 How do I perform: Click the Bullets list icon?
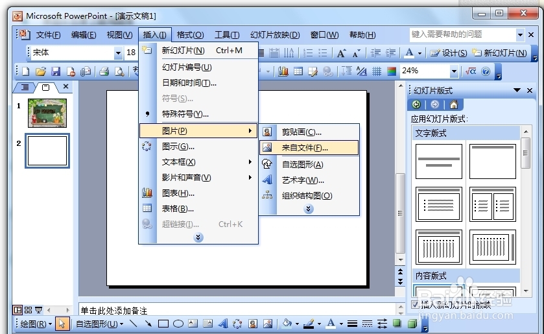pyautogui.click(x=323, y=53)
